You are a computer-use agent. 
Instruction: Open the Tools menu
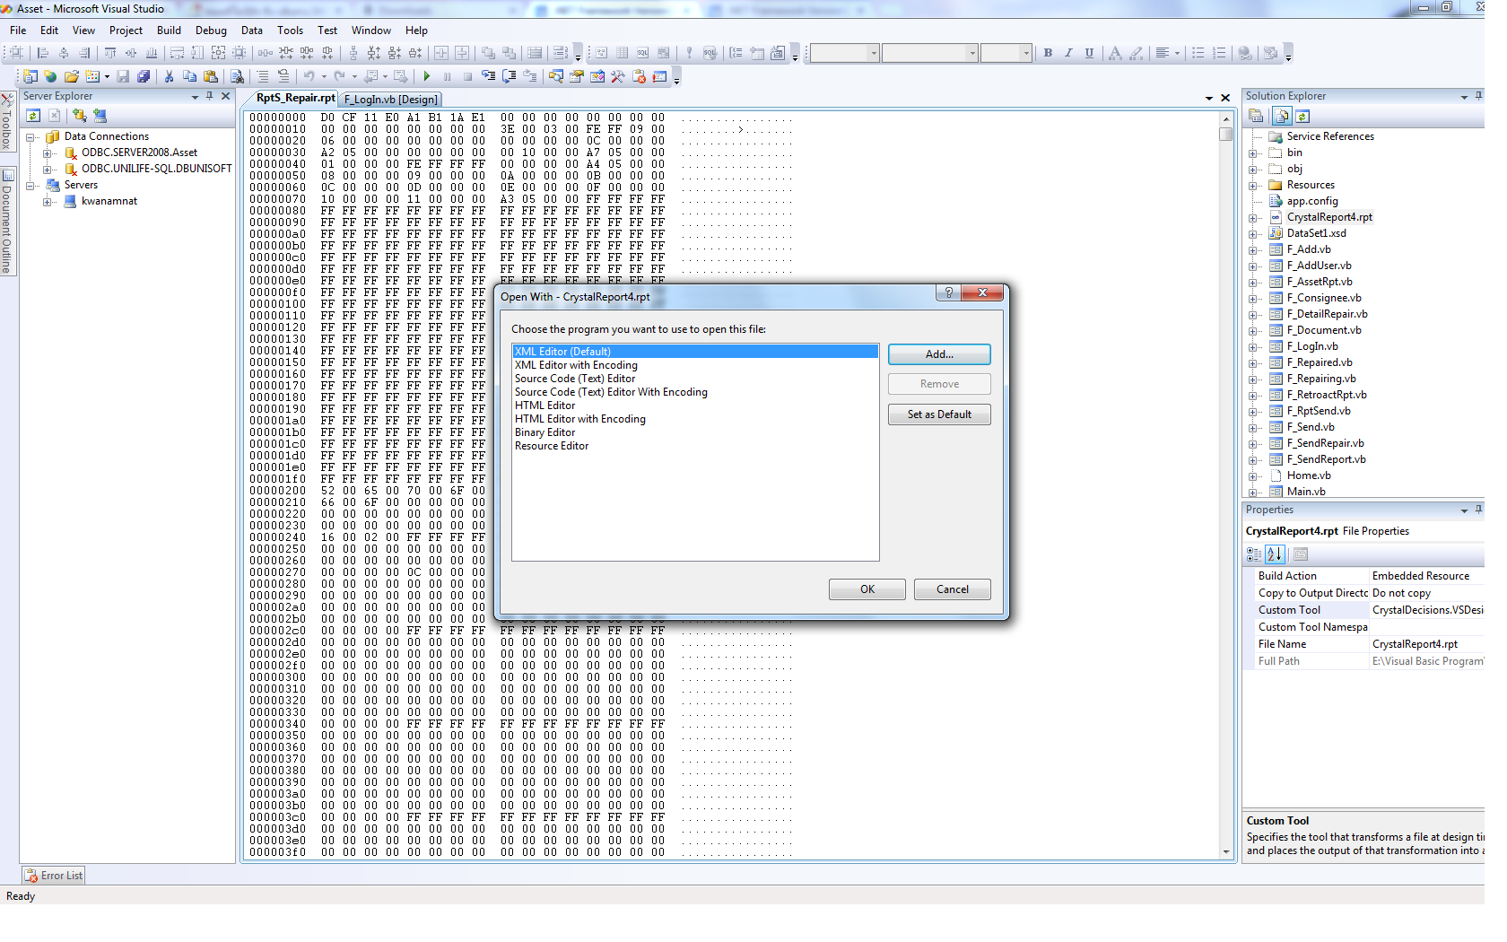[x=290, y=31]
